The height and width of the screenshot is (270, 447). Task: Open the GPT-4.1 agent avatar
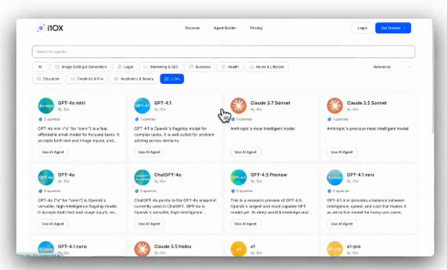(142, 106)
